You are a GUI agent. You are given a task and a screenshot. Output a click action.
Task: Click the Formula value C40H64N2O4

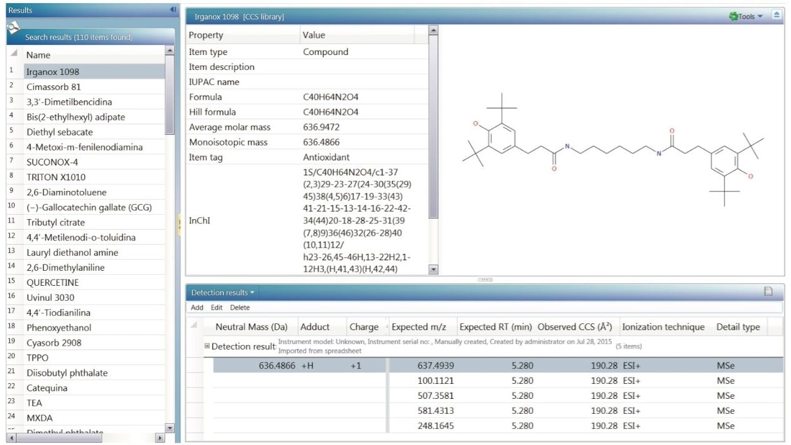(331, 97)
